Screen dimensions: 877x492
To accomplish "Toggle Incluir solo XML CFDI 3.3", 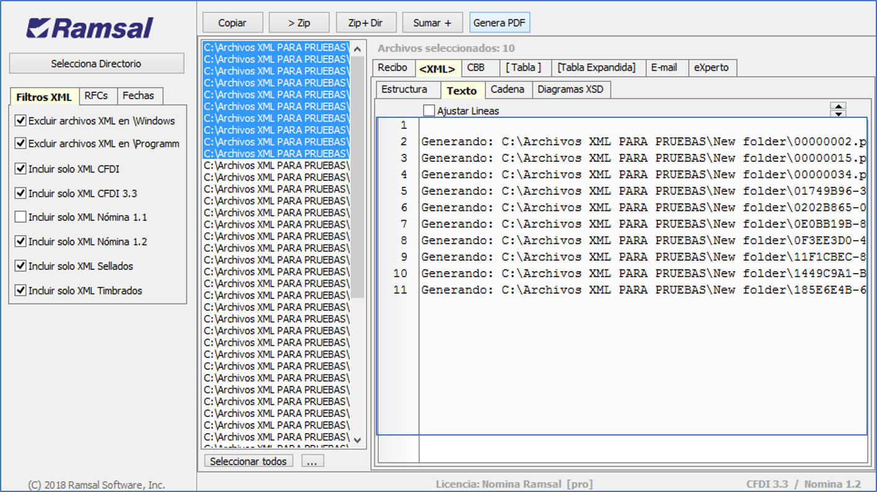I will tap(20, 194).
